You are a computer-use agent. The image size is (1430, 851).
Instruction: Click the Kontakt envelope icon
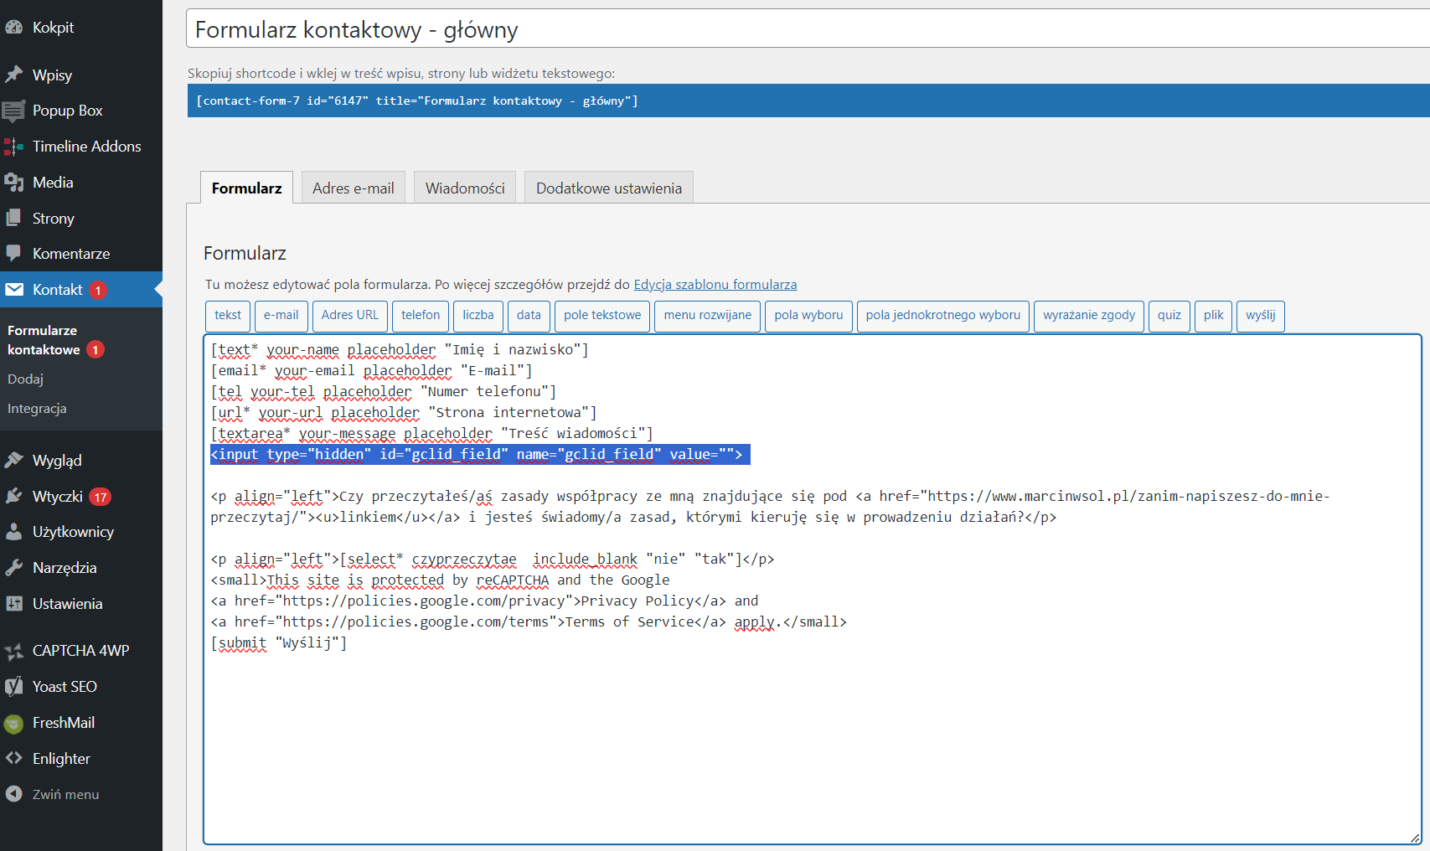coord(13,290)
